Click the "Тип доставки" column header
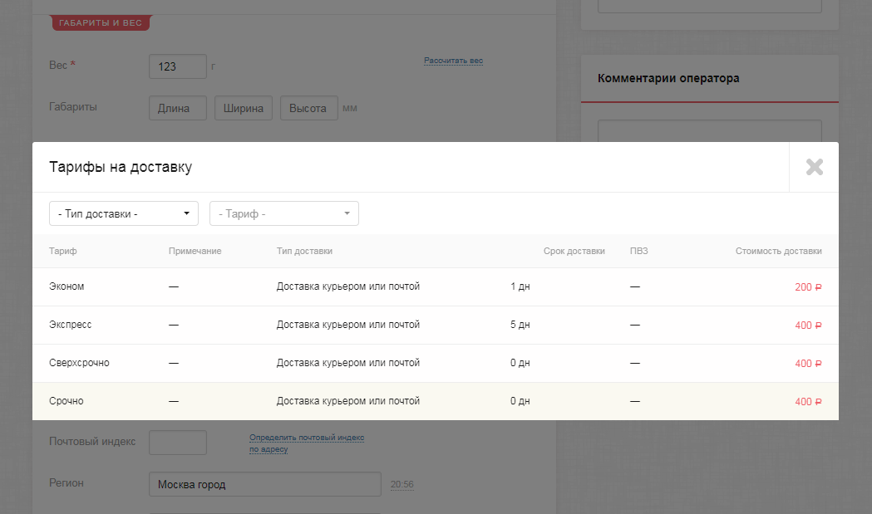 click(304, 251)
